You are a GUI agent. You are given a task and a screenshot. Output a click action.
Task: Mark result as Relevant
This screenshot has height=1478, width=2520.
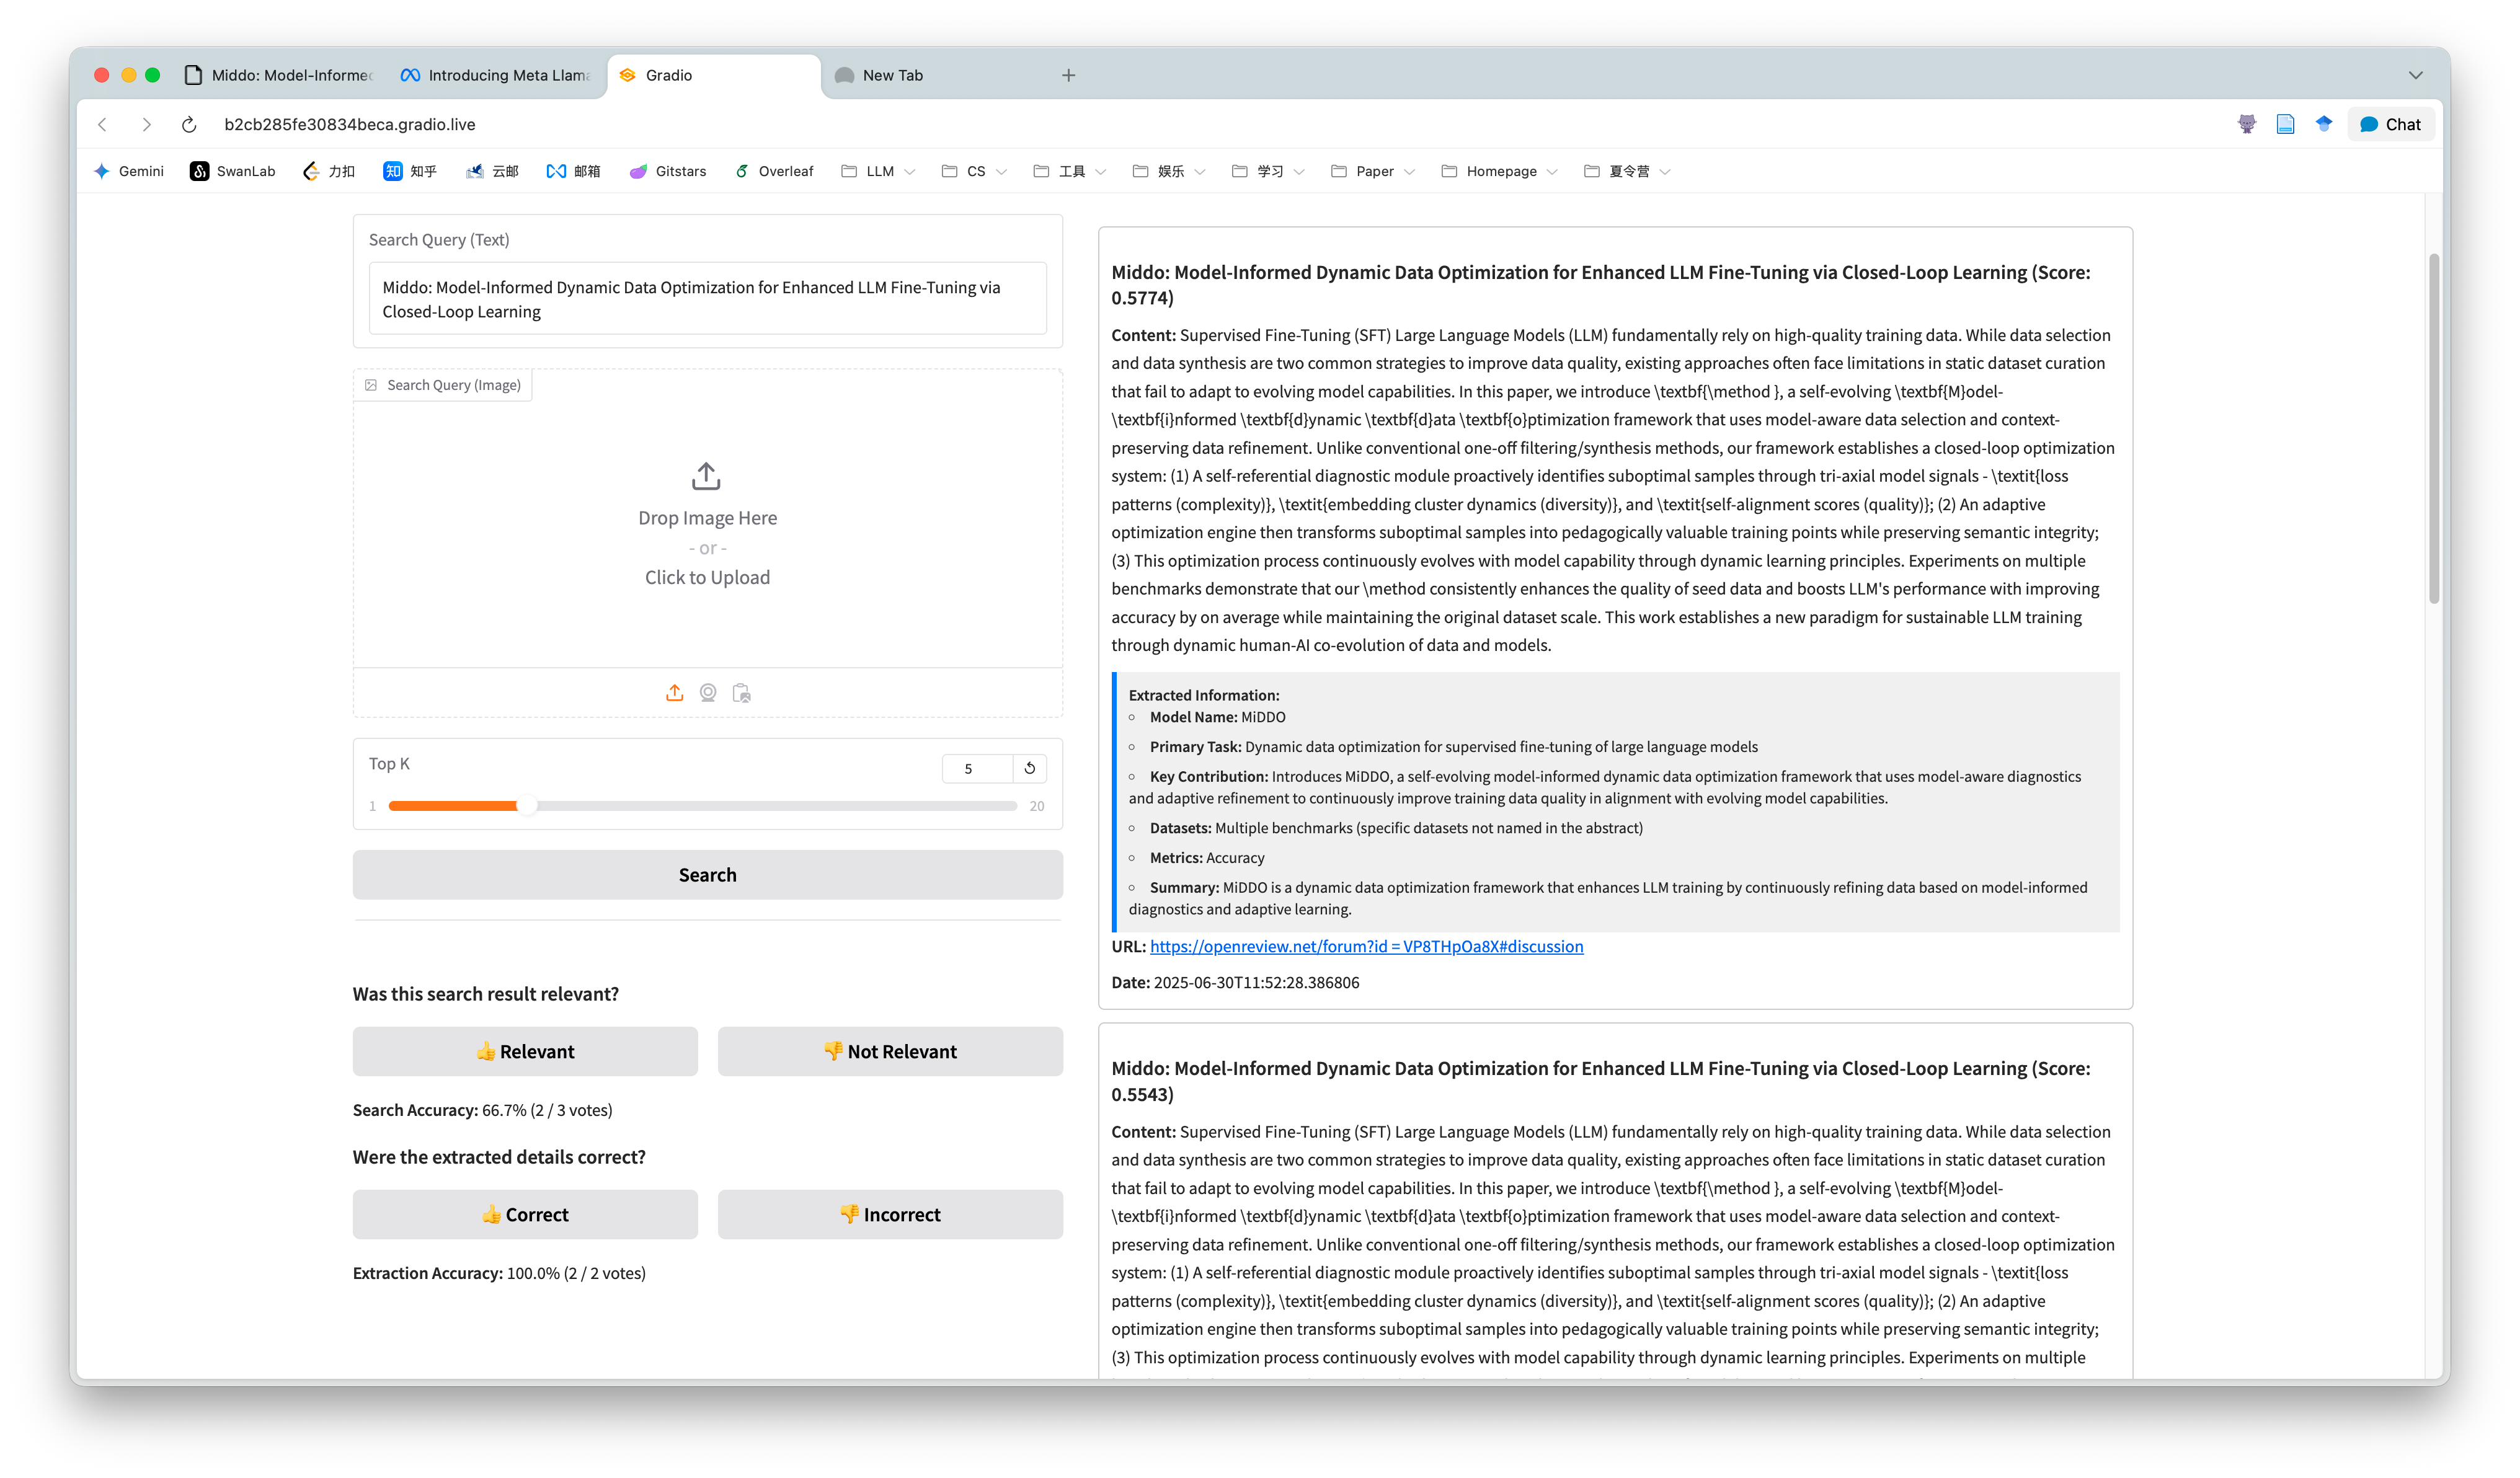tap(525, 1051)
